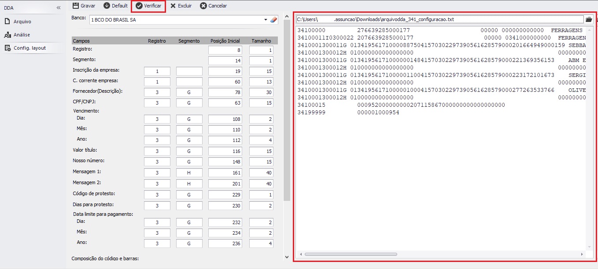Click scroll down arrow of the fields panel
The width and height of the screenshot is (598, 269).
pyautogui.click(x=288, y=257)
